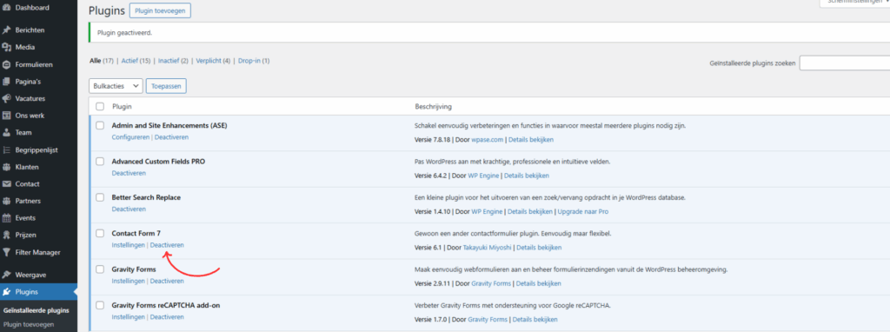Open the Berichten menu item

[30, 30]
